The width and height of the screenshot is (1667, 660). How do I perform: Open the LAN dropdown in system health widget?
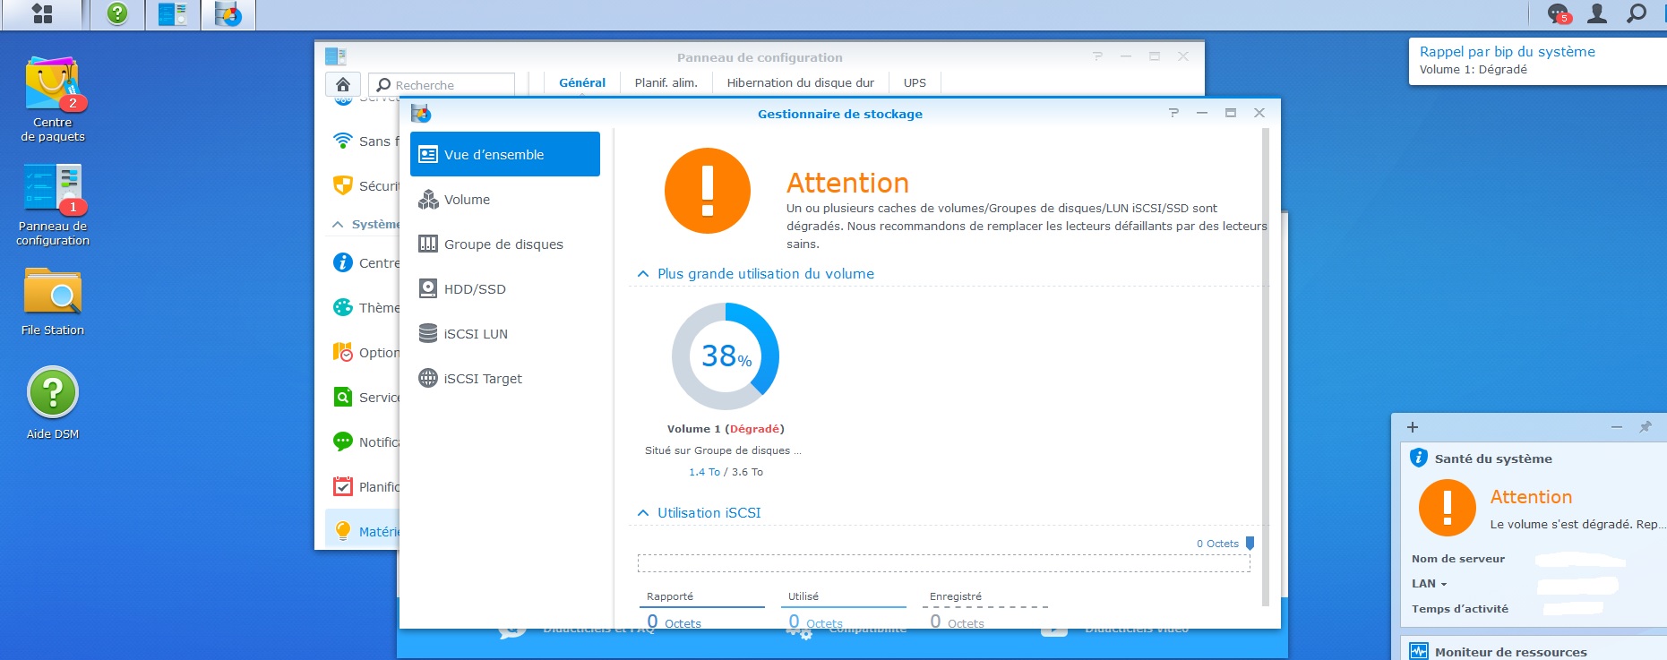tap(1430, 584)
